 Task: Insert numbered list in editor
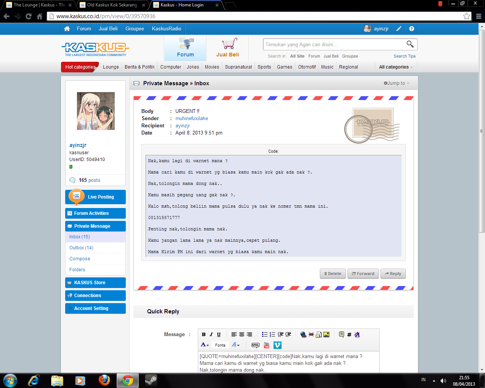pyautogui.click(x=272, y=335)
